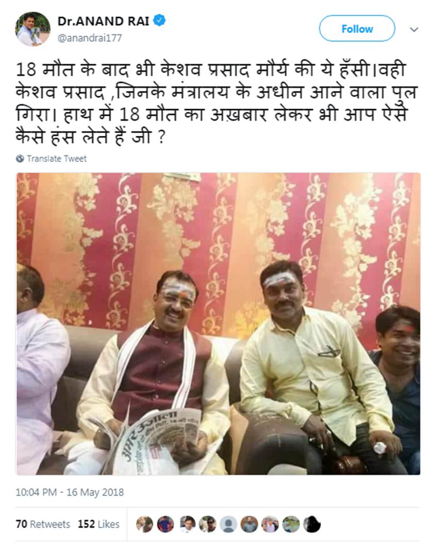Click the second liker avatar

click(x=165, y=524)
